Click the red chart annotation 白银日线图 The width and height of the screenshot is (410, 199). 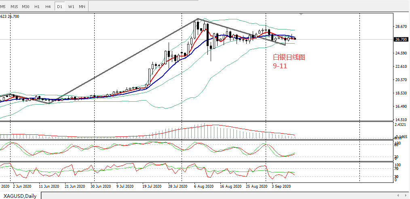289,57
